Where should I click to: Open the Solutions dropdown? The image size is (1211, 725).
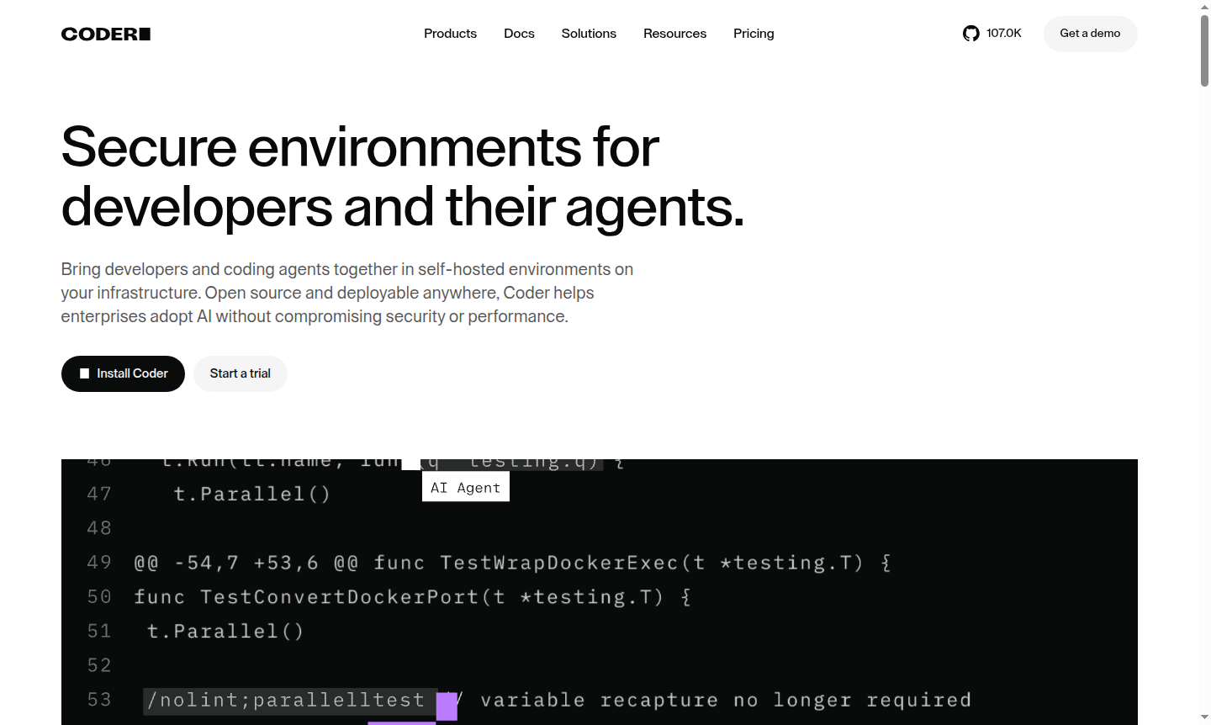pyautogui.click(x=589, y=34)
